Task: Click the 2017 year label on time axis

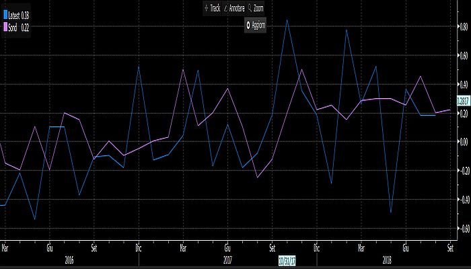Action: coord(227,258)
